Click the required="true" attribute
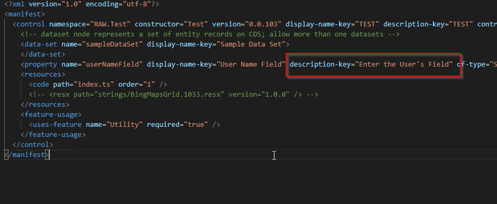This screenshot has height=204, width=497. (177, 125)
